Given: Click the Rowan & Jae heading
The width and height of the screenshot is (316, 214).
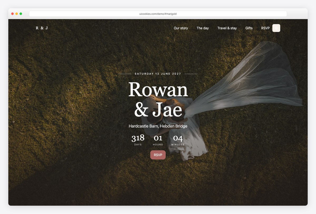Looking at the screenshot, I should (x=158, y=100).
